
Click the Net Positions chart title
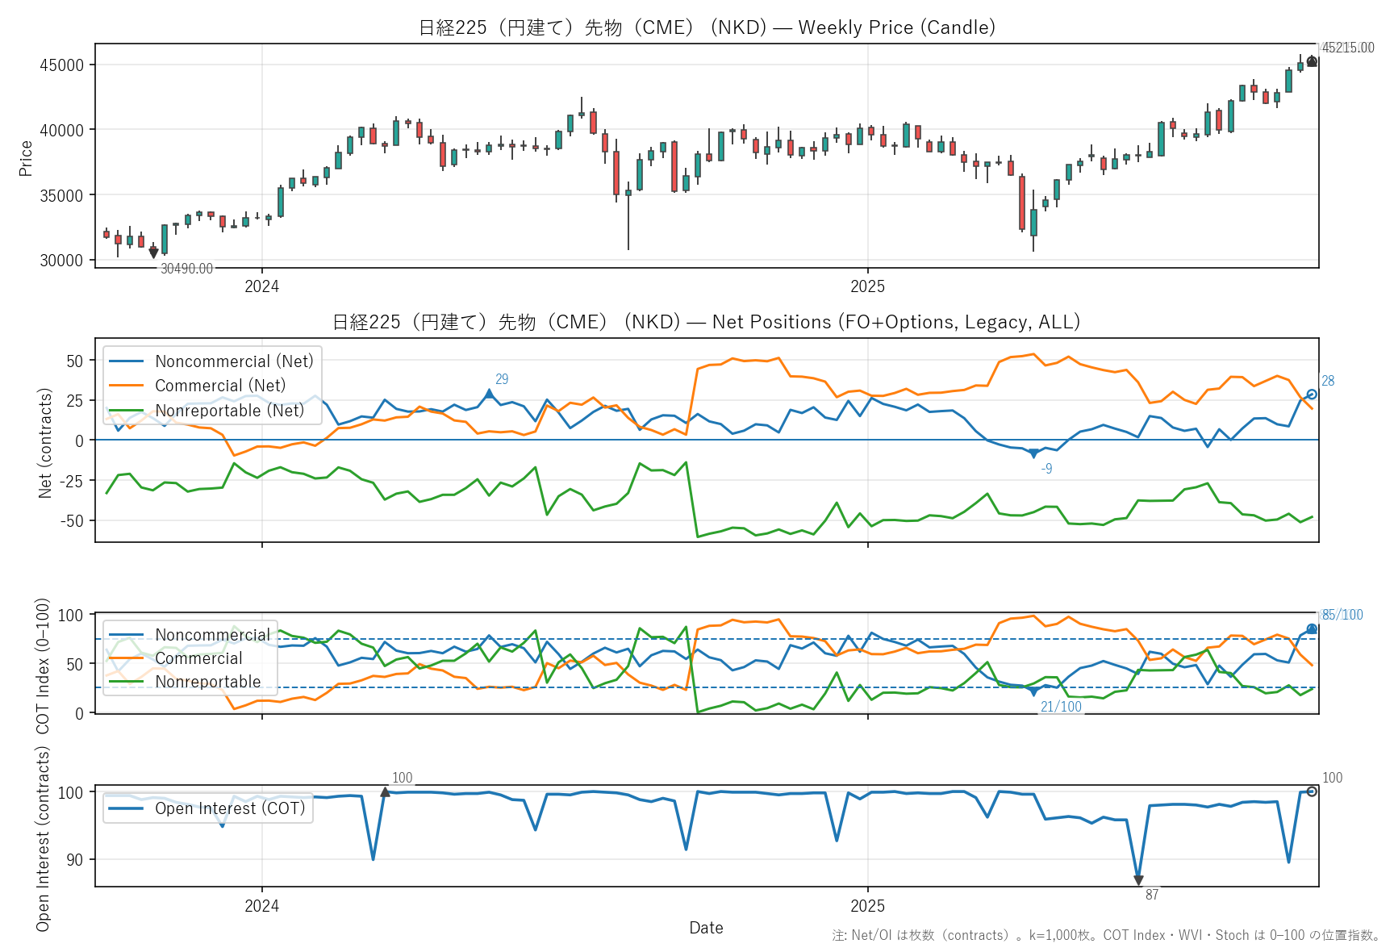pos(707,322)
